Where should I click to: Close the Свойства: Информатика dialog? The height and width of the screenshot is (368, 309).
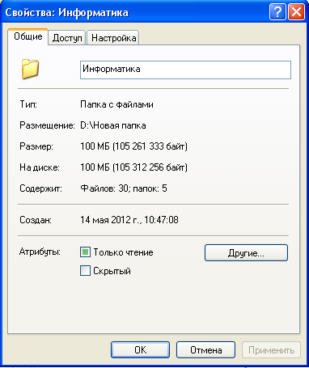296,12
